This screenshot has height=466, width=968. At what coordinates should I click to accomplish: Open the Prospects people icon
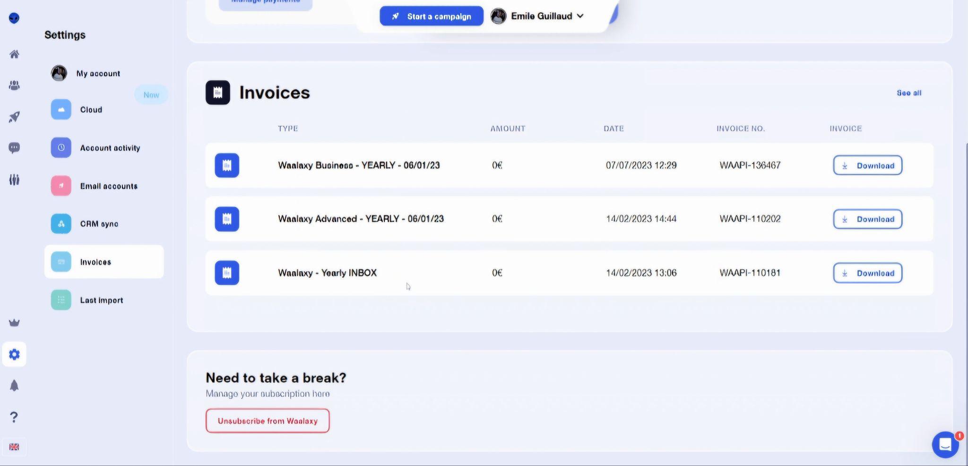(x=14, y=86)
